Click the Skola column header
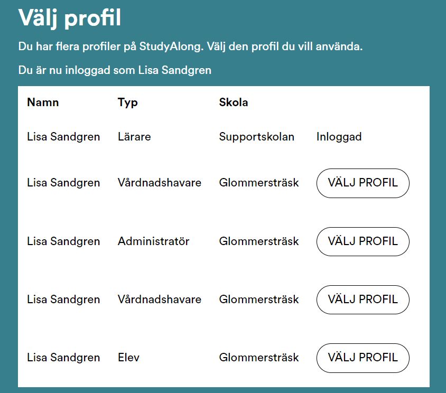Viewport: 446px width, 393px height. click(234, 102)
